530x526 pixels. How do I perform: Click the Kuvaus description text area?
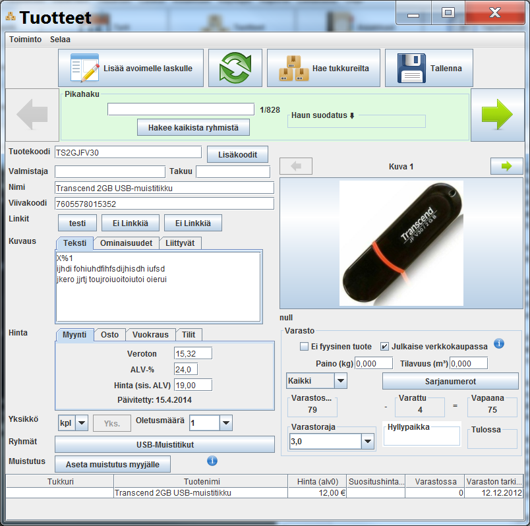click(x=158, y=287)
